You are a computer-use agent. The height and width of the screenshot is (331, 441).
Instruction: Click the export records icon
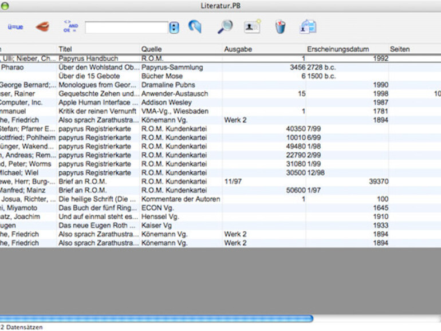coord(308,27)
